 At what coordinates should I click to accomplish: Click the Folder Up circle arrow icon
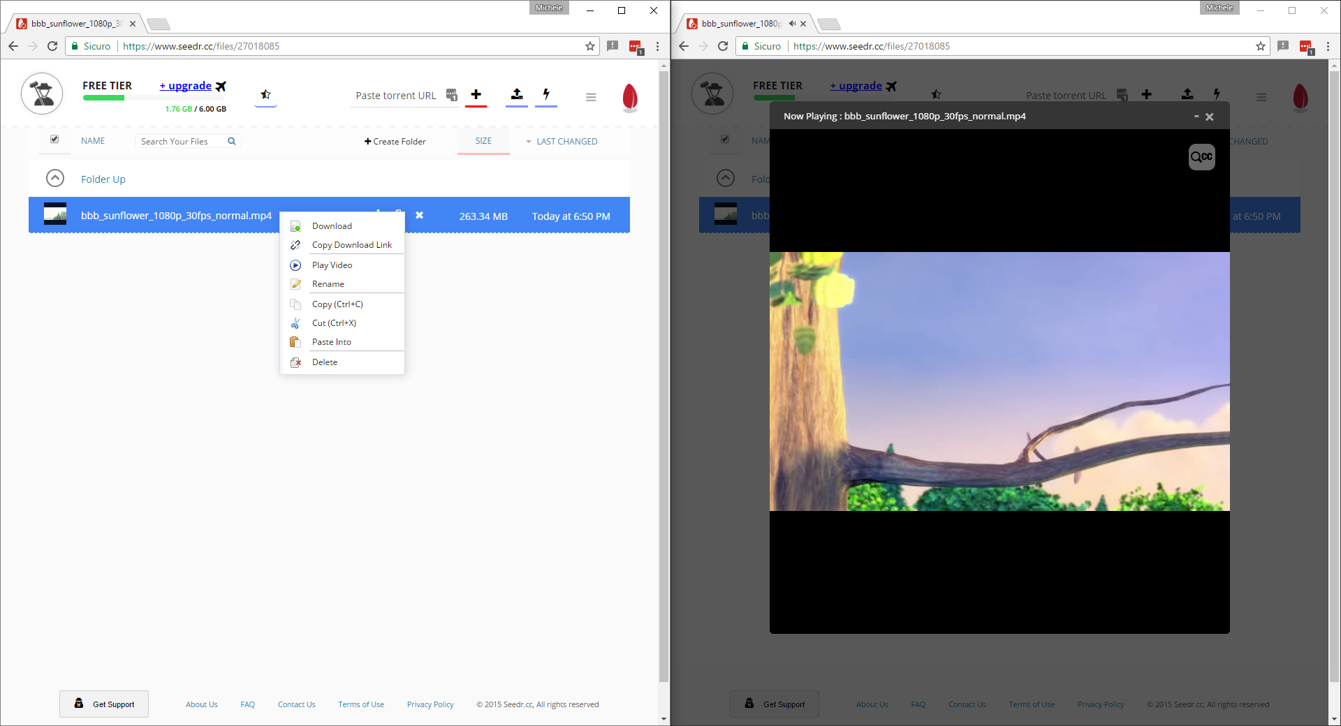coord(55,179)
